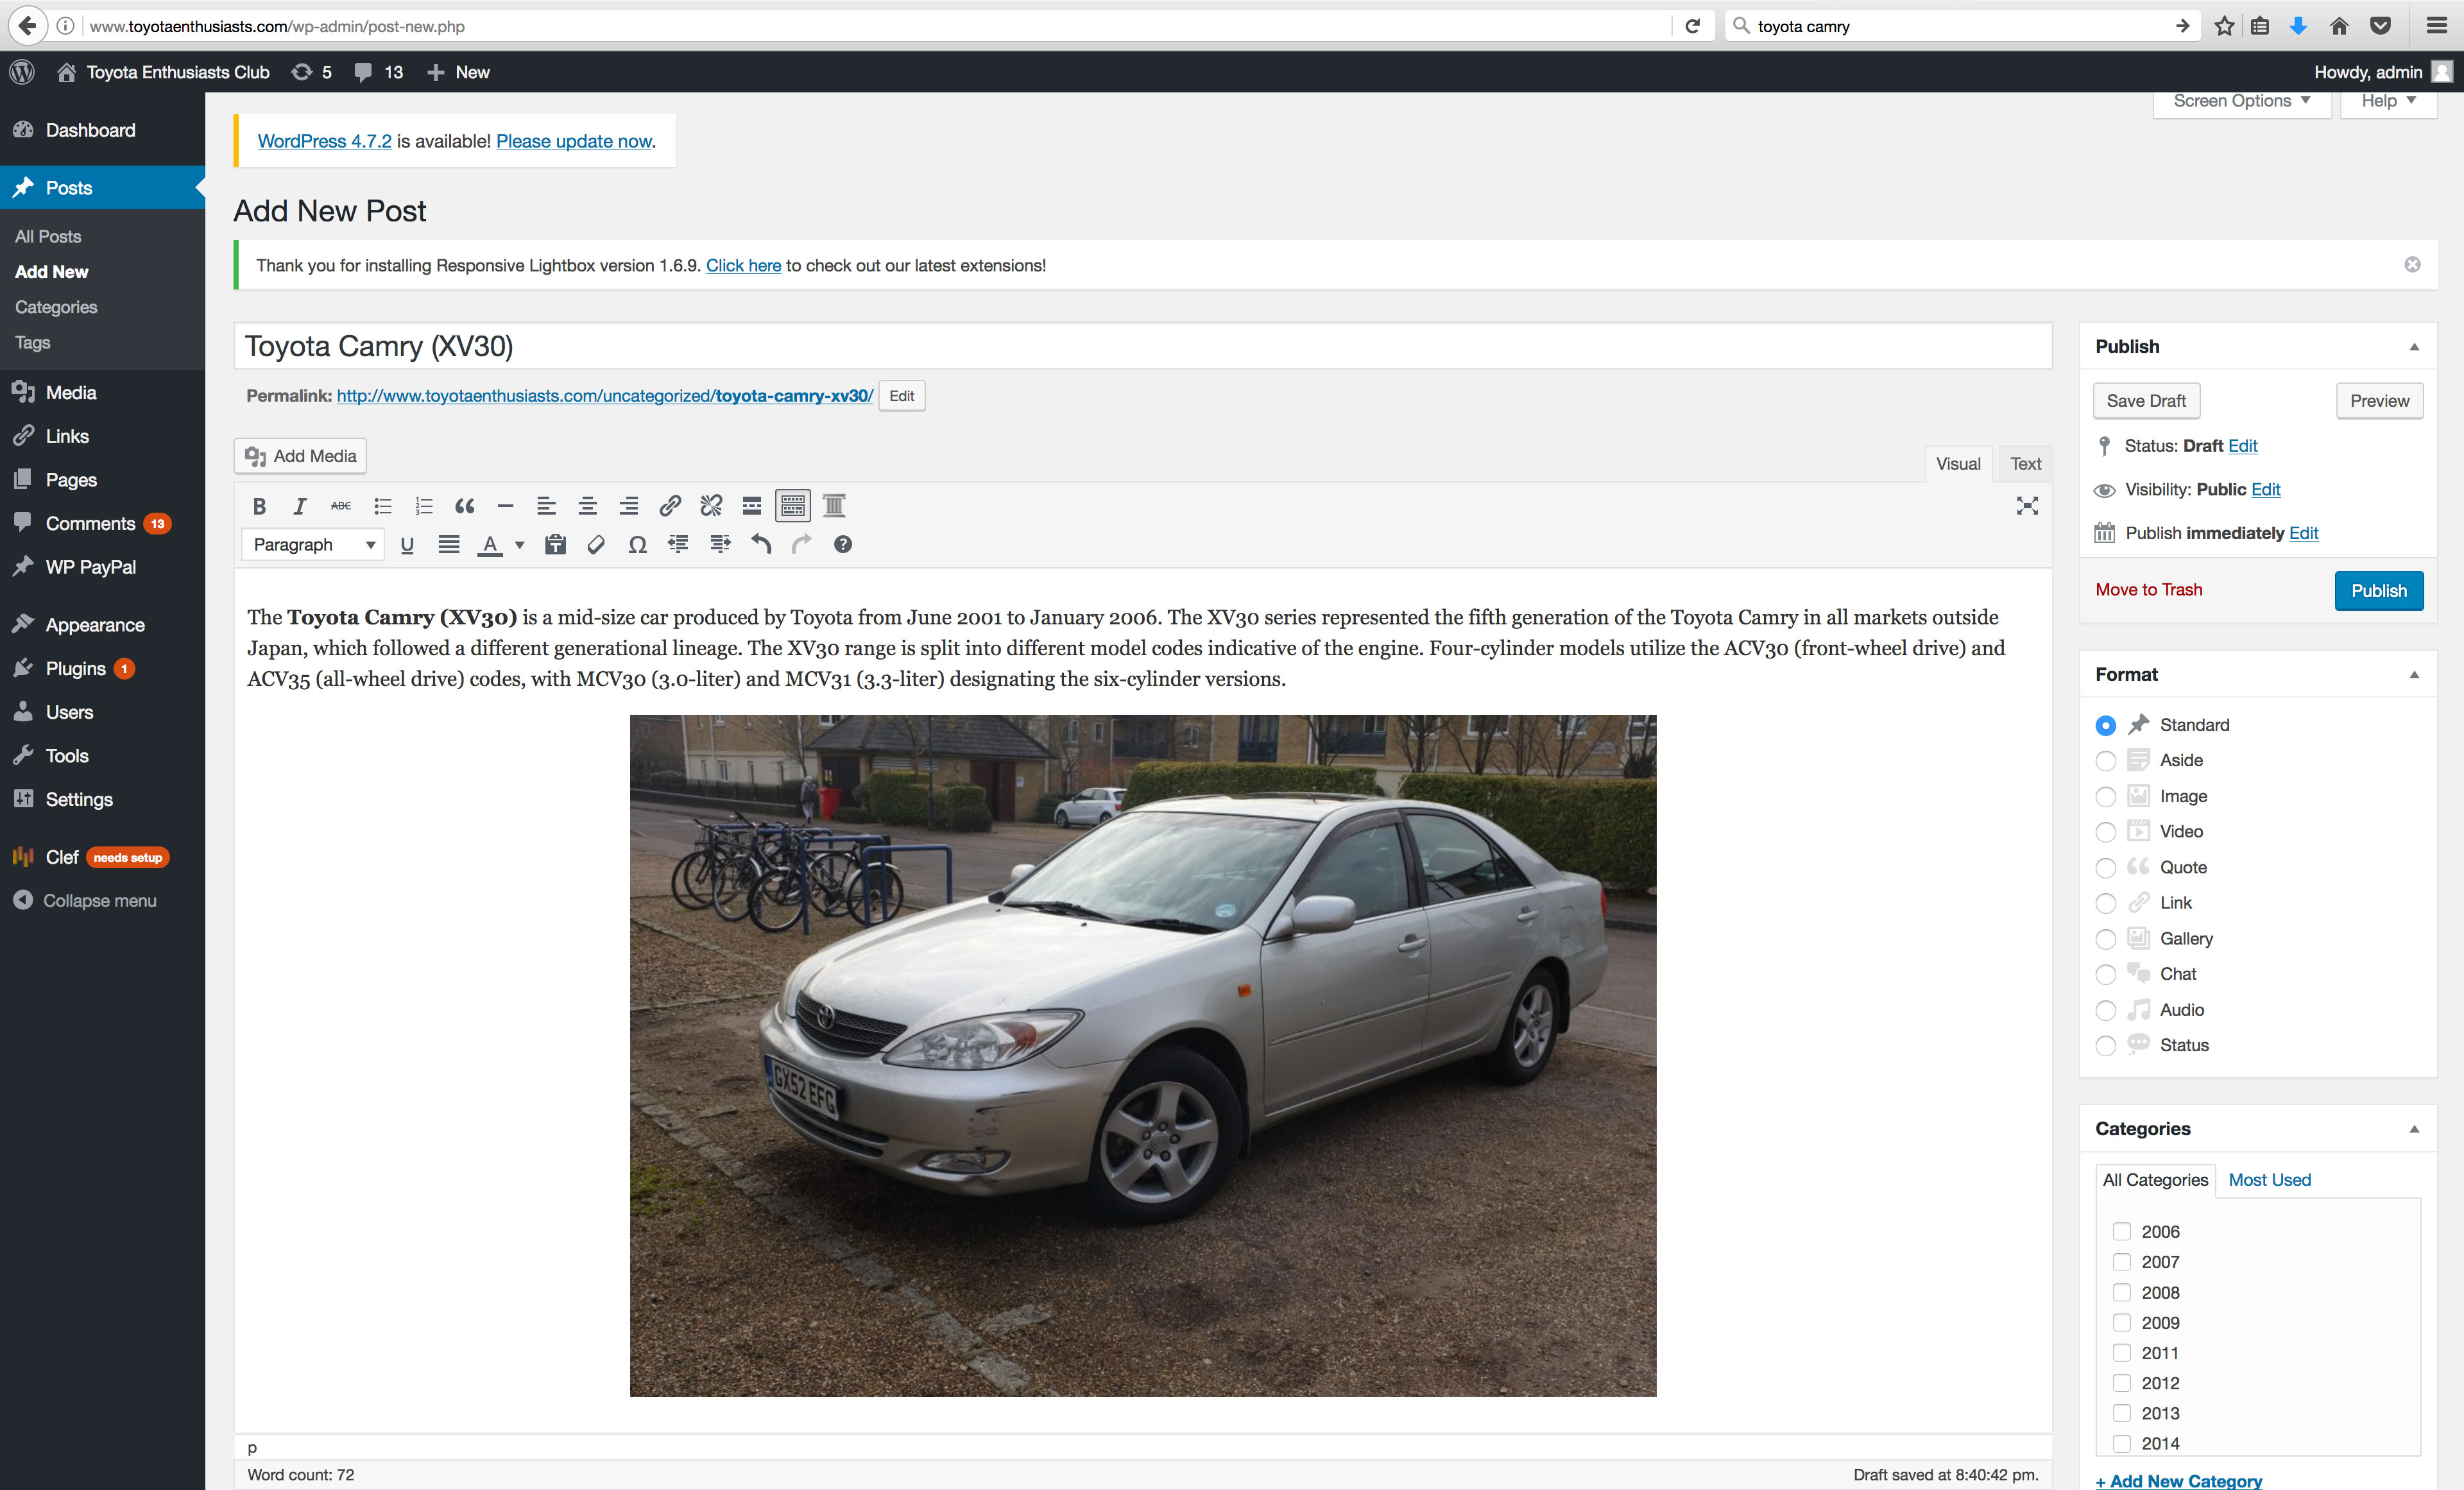Insert the Read More tag
Screen dimensions: 2464x1490
point(752,506)
